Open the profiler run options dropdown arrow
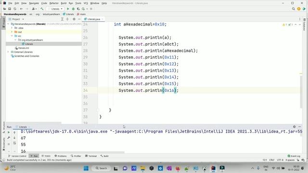Viewport: 308px width, 173px height. tap(87, 9)
